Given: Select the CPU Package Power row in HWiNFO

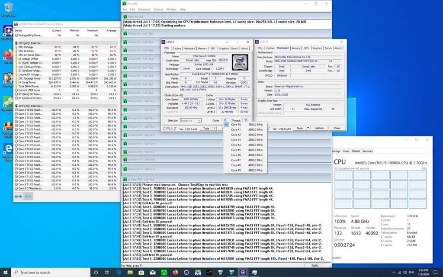Looking at the screenshot, I should click(67, 78).
